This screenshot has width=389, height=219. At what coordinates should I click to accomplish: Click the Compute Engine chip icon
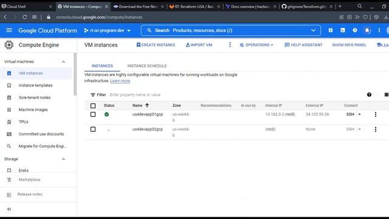pyautogui.click(x=9, y=45)
